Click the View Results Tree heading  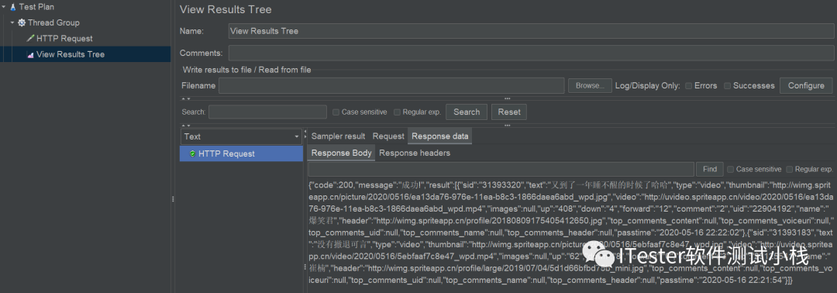pyautogui.click(x=226, y=9)
